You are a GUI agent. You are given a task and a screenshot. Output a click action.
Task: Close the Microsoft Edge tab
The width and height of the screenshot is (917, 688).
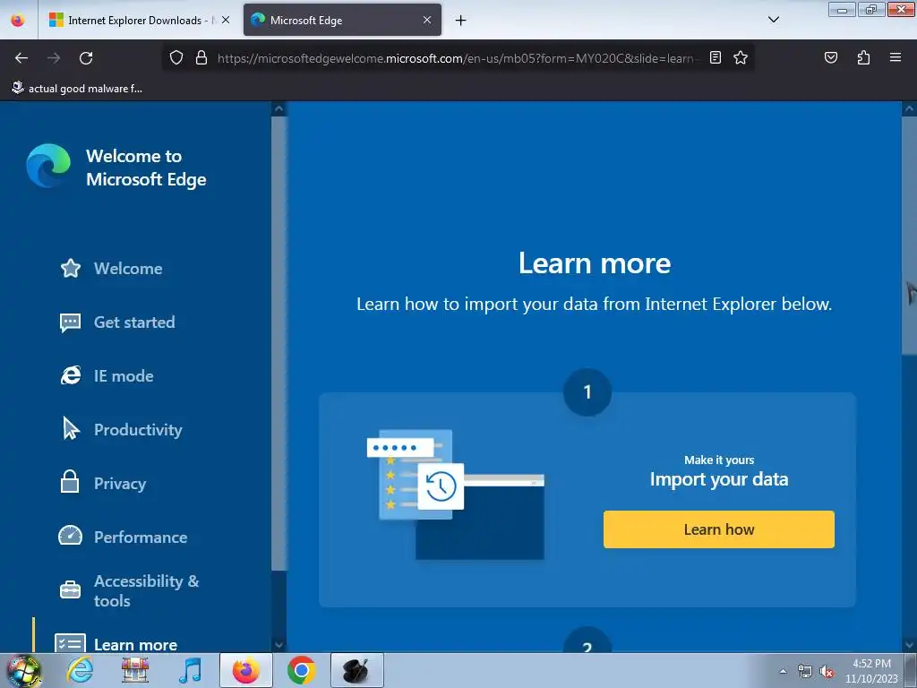point(427,20)
